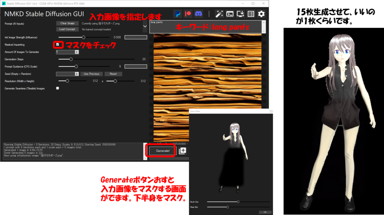Click the Seed input field
This screenshot has height=215, width=384.
click(65, 74)
